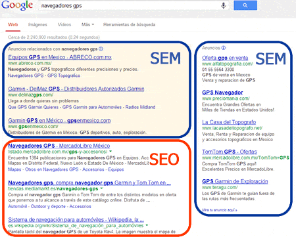296x237 pixels.
Task: Open 'Navegadores GPS - MercadoLibre México' result
Action: coord(59,146)
